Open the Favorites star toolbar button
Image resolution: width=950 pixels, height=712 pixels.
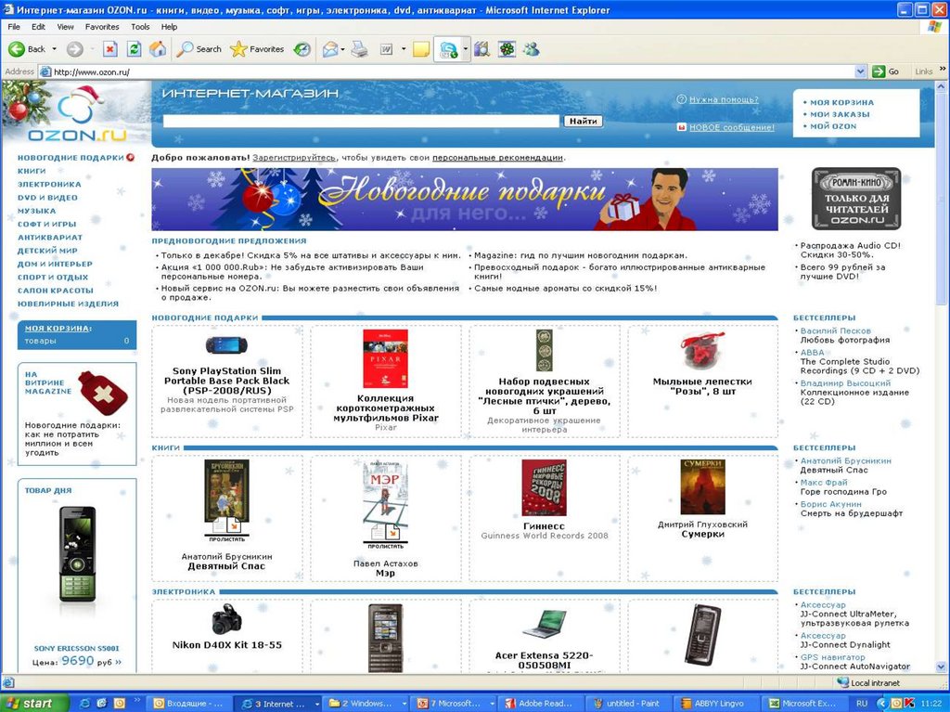click(x=257, y=49)
